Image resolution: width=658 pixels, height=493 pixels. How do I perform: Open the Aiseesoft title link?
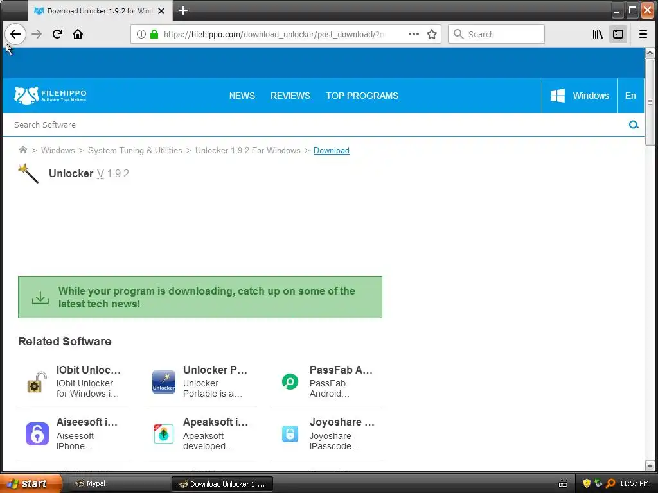tap(87, 422)
